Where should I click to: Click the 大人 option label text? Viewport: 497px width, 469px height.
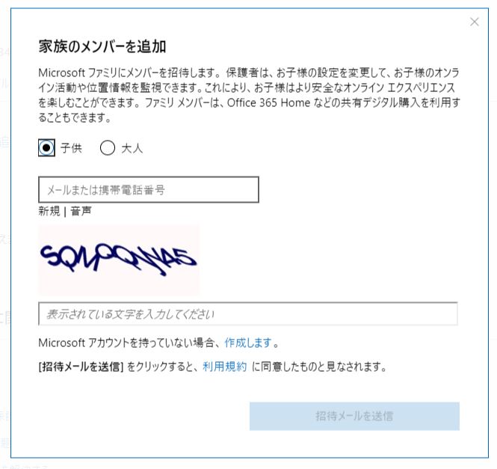132,148
